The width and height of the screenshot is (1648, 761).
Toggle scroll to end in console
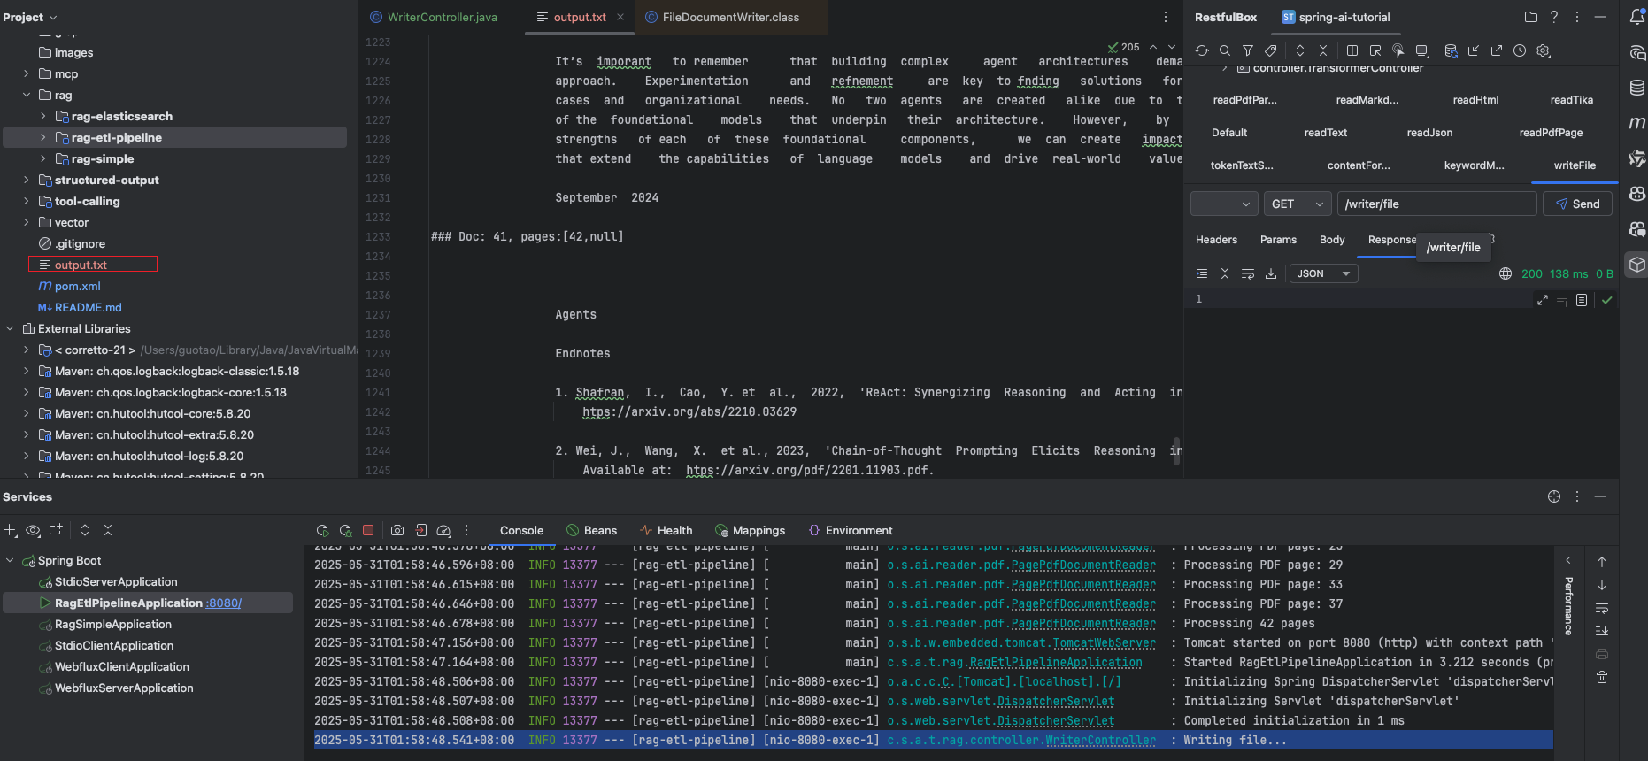1602,631
